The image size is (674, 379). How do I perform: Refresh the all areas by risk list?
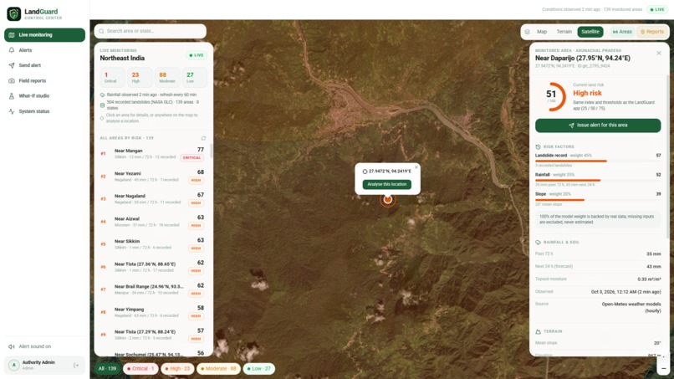pyautogui.click(x=203, y=138)
